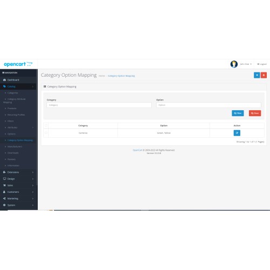Focus the Category filter input field
Viewport: 270px width, 270px height.
coord(99,105)
